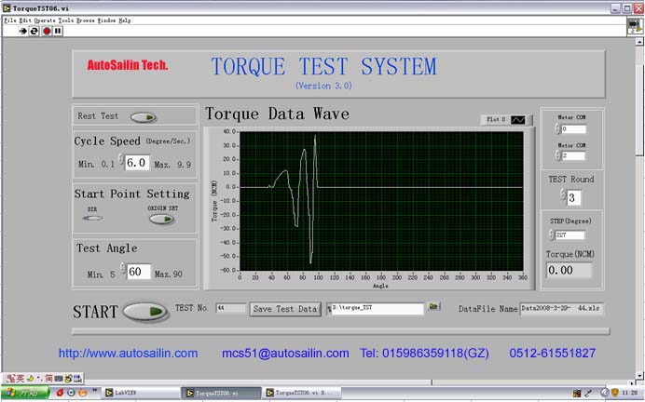Click the Run Continuously toolbar icon

34,31
